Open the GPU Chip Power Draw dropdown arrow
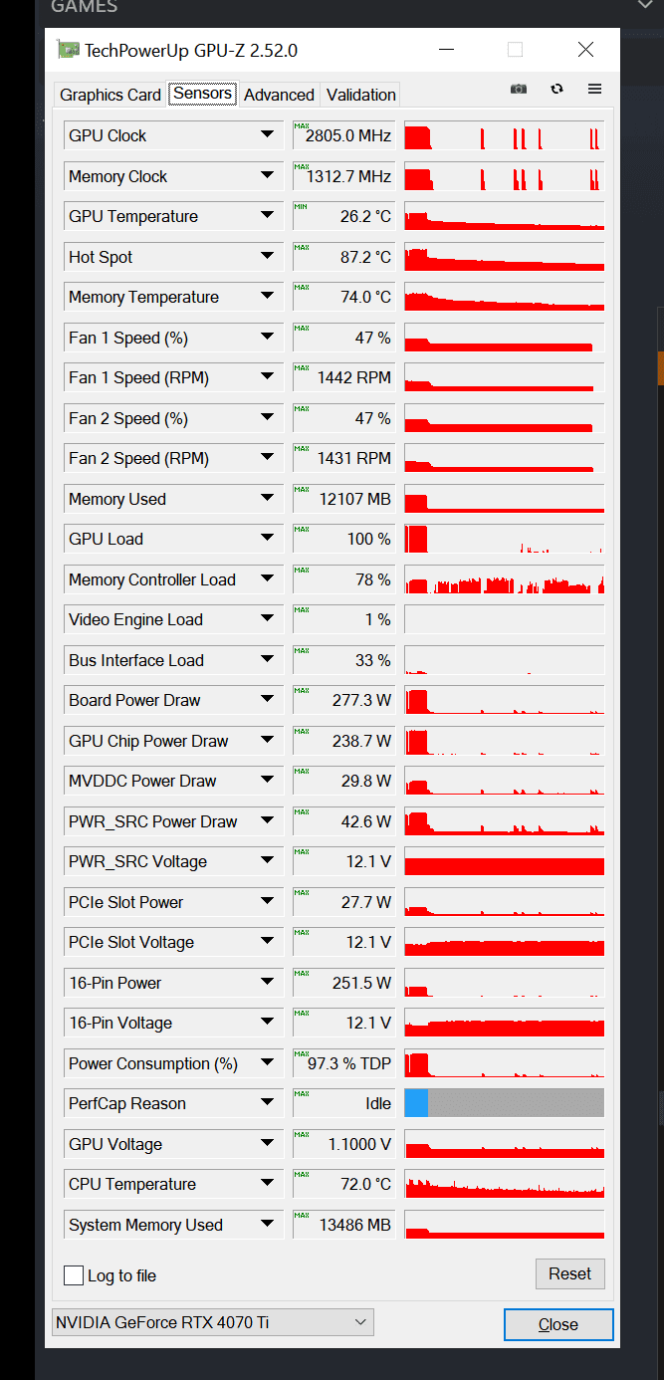This screenshot has height=1380, width=664. [267, 741]
